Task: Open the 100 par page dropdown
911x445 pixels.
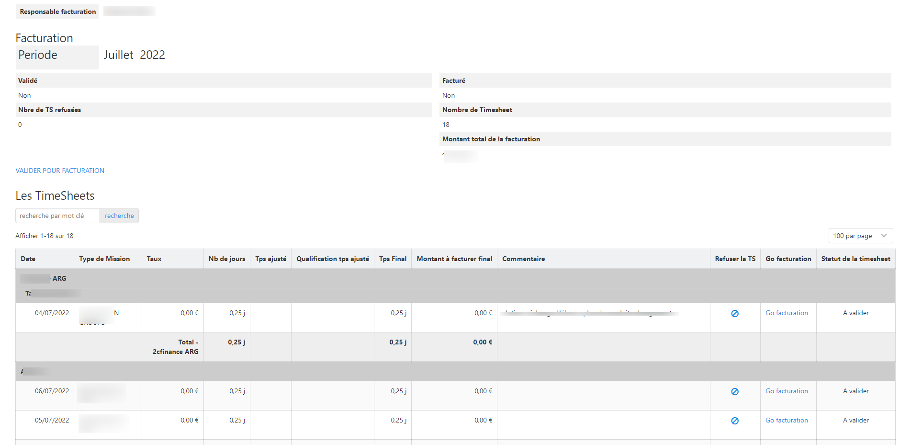Action: [860, 236]
